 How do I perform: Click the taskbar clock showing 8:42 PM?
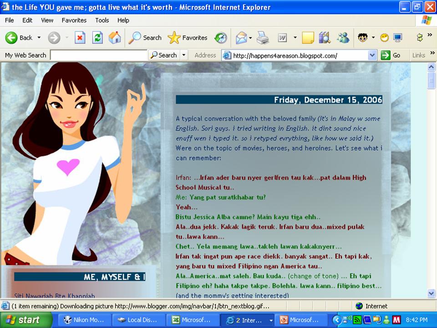coord(417,320)
